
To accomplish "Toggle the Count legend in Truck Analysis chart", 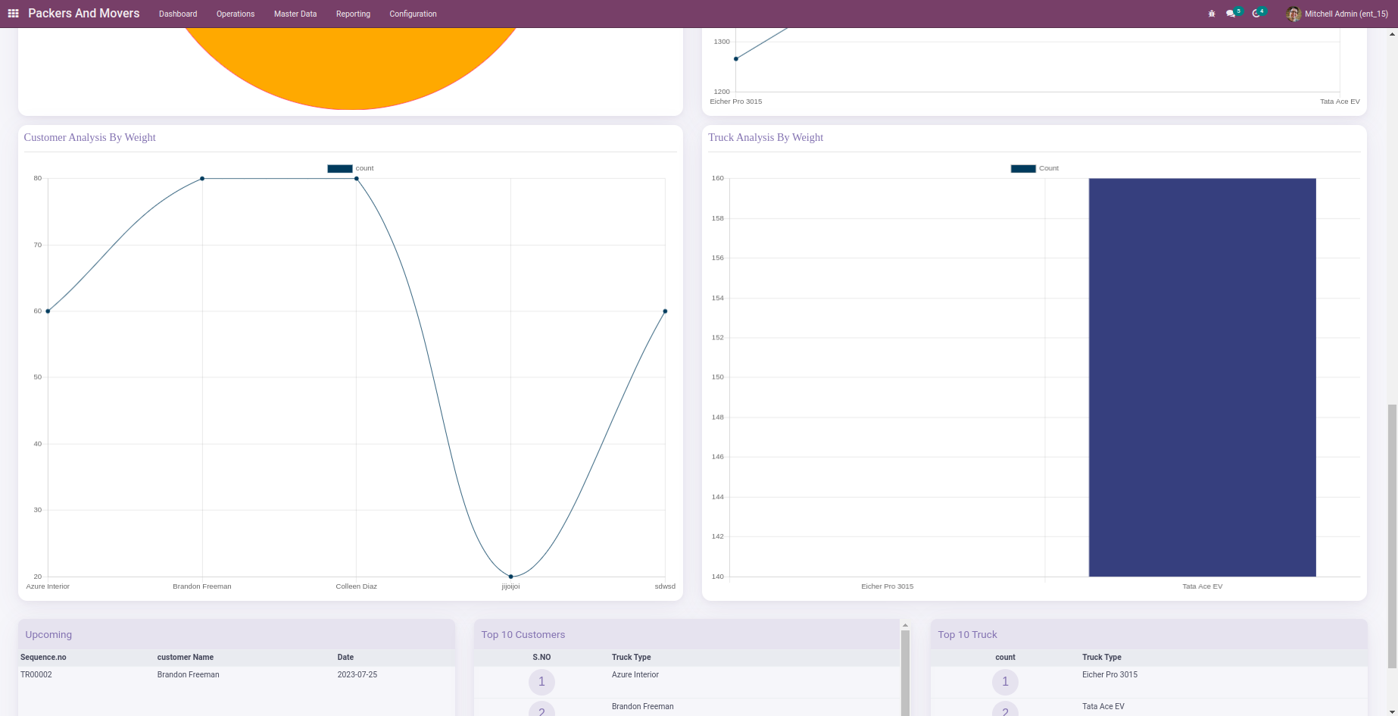I will click(1034, 168).
